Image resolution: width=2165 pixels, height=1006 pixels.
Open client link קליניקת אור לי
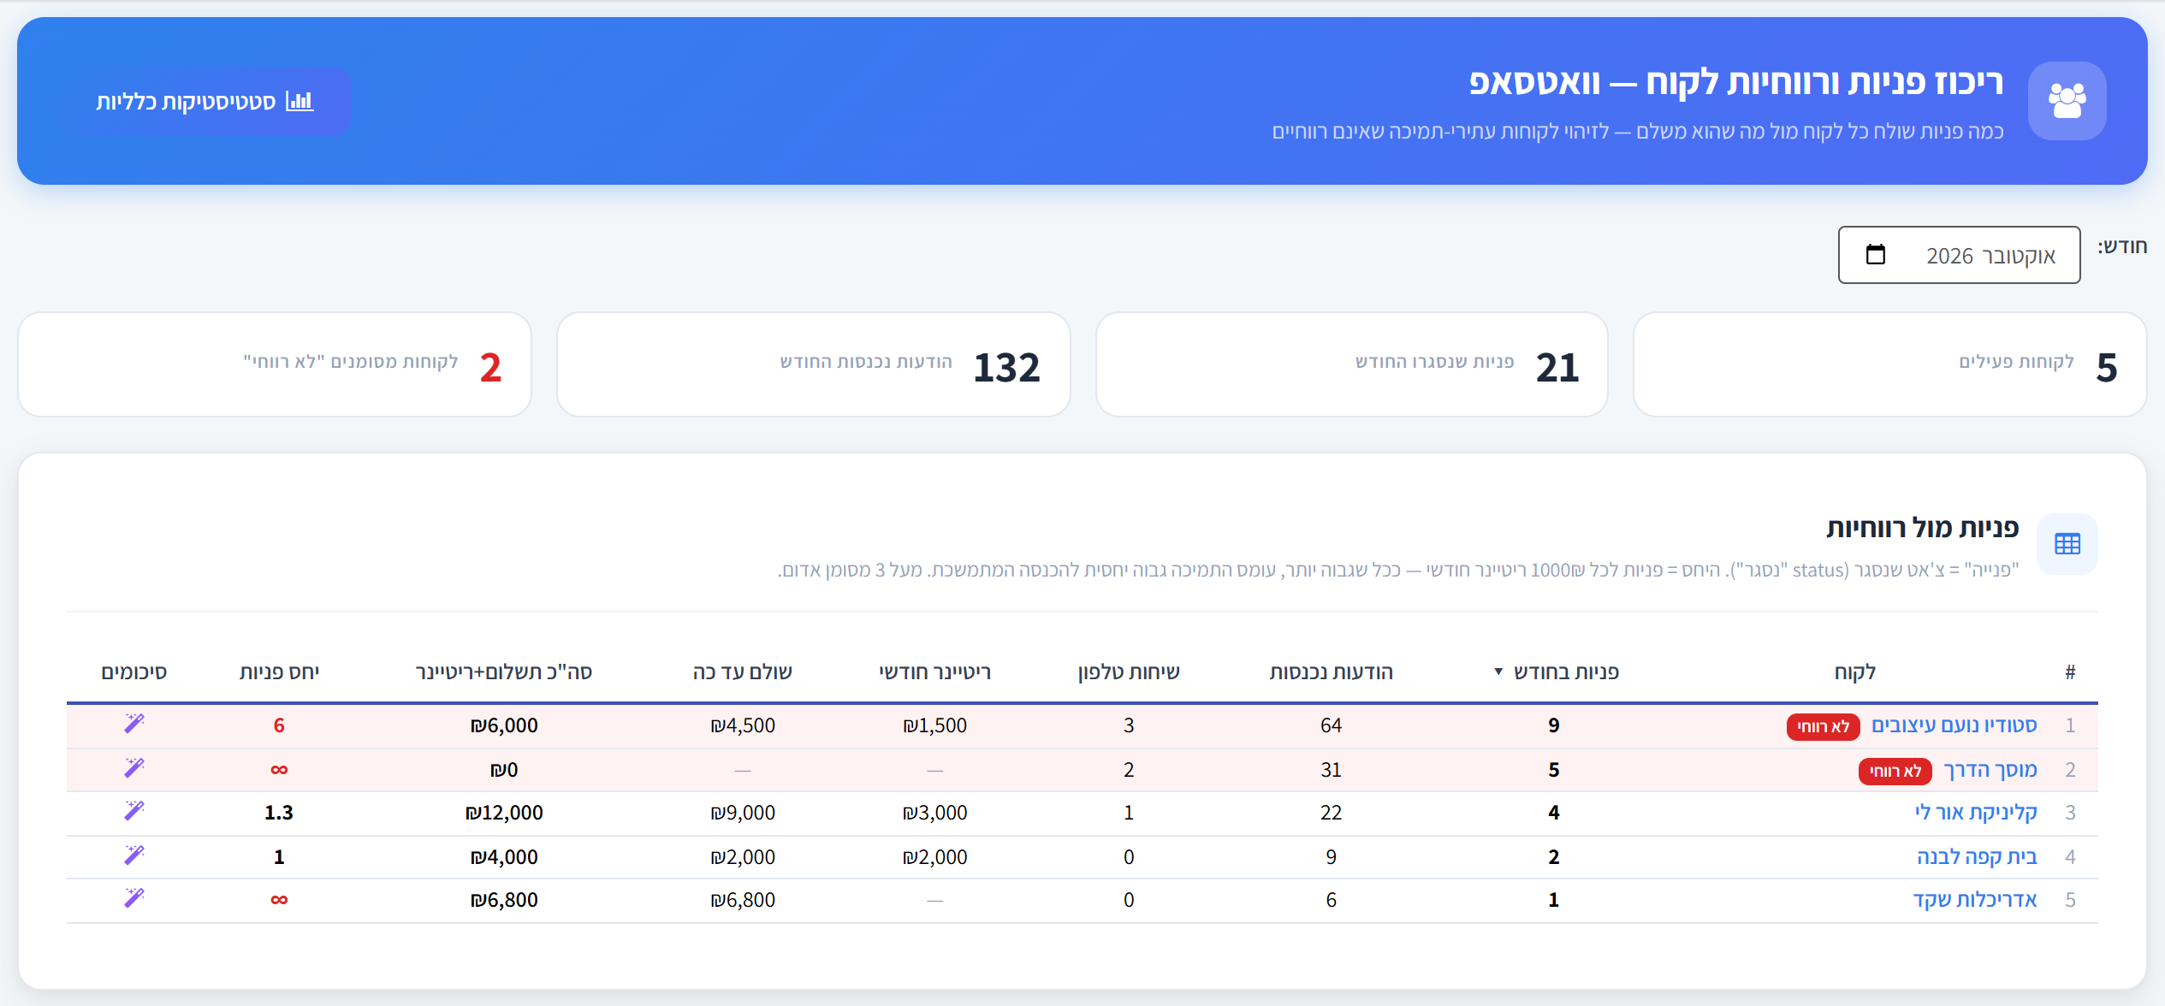click(1975, 813)
